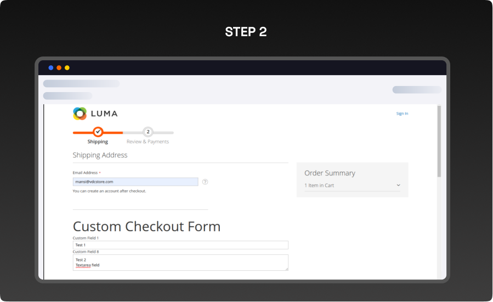The image size is (493, 302).
Task: Click the Luma logo icon
Action: [80, 113]
